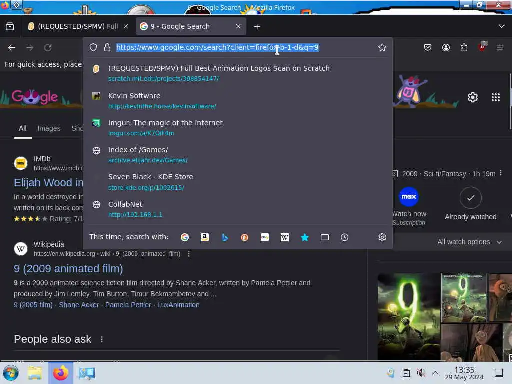Search bookmarks using the star icon
Screen dimensions: 512x384
coord(305,237)
